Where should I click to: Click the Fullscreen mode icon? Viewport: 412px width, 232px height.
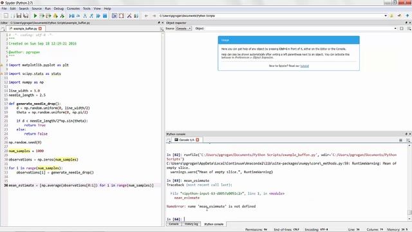(x=121, y=15)
